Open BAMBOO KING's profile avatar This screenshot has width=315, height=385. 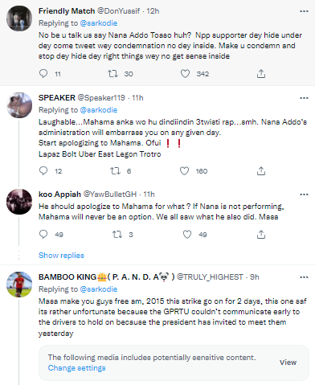coord(19,285)
